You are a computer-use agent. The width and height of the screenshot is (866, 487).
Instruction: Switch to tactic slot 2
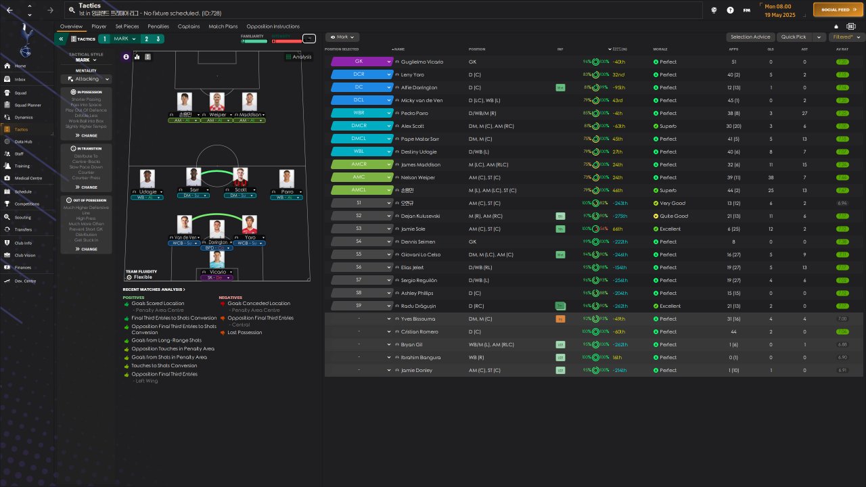(146, 39)
